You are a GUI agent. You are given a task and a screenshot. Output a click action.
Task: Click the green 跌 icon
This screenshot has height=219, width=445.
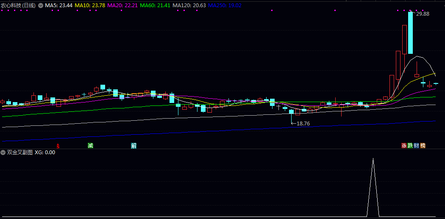(x=410, y=146)
